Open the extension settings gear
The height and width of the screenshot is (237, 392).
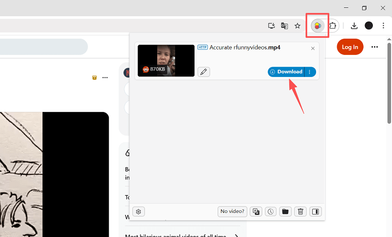point(139,211)
